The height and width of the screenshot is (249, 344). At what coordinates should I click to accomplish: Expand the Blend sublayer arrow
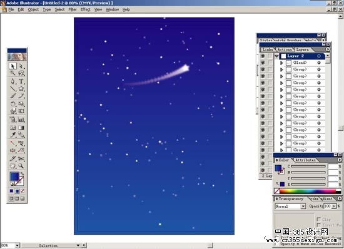pos(281,63)
